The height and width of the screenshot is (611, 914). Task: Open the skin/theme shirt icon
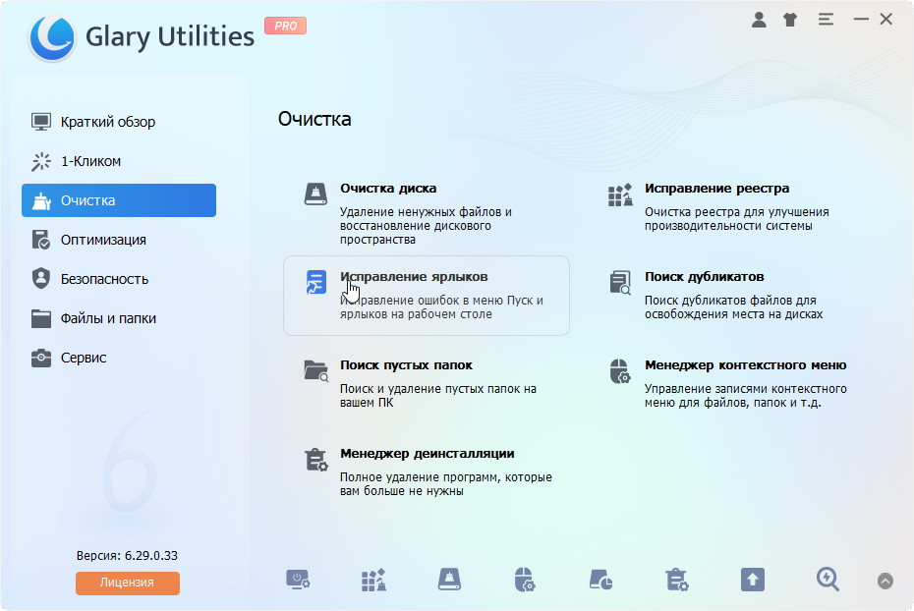[790, 20]
